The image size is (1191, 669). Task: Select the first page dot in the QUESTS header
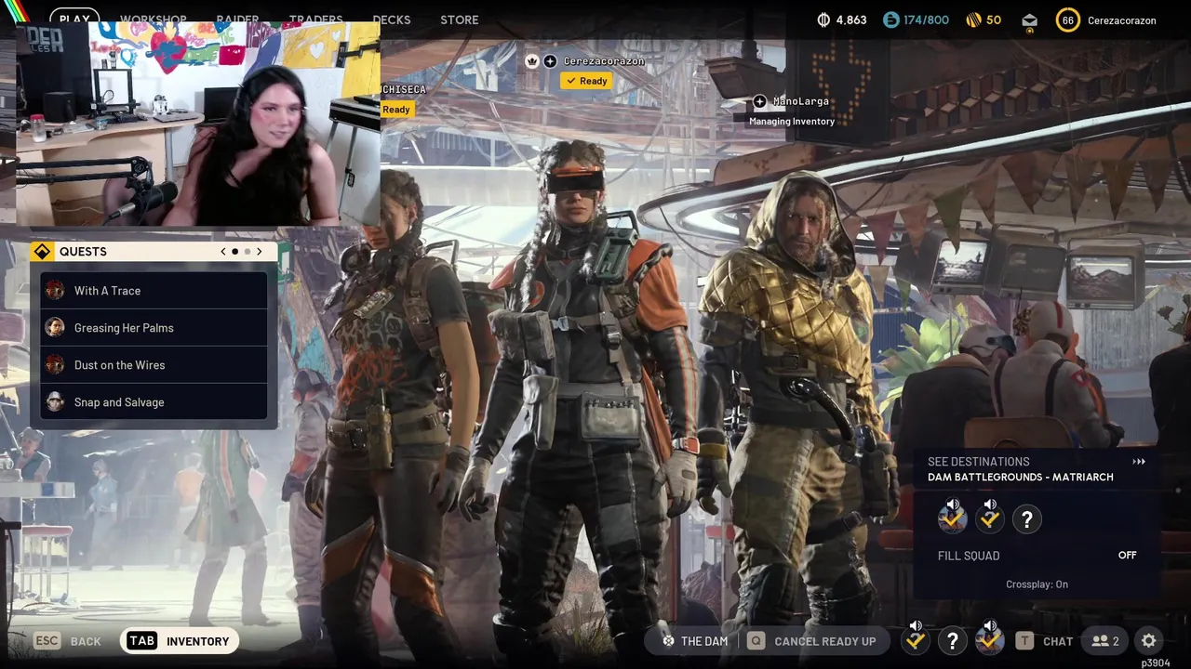point(234,252)
